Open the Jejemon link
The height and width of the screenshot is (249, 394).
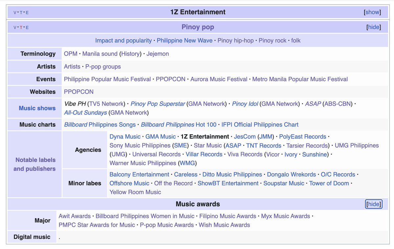pyautogui.click(x=158, y=54)
